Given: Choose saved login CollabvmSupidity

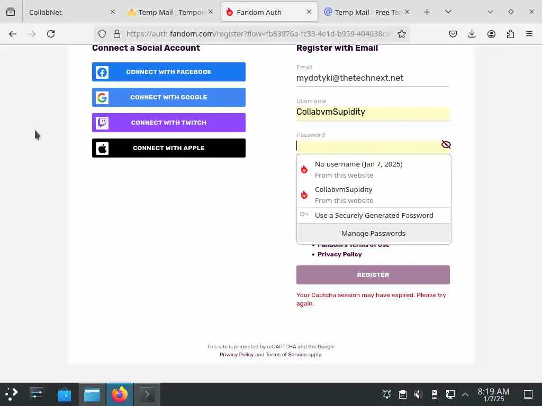Looking at the screenshot, I should click(x=374, y=195).
